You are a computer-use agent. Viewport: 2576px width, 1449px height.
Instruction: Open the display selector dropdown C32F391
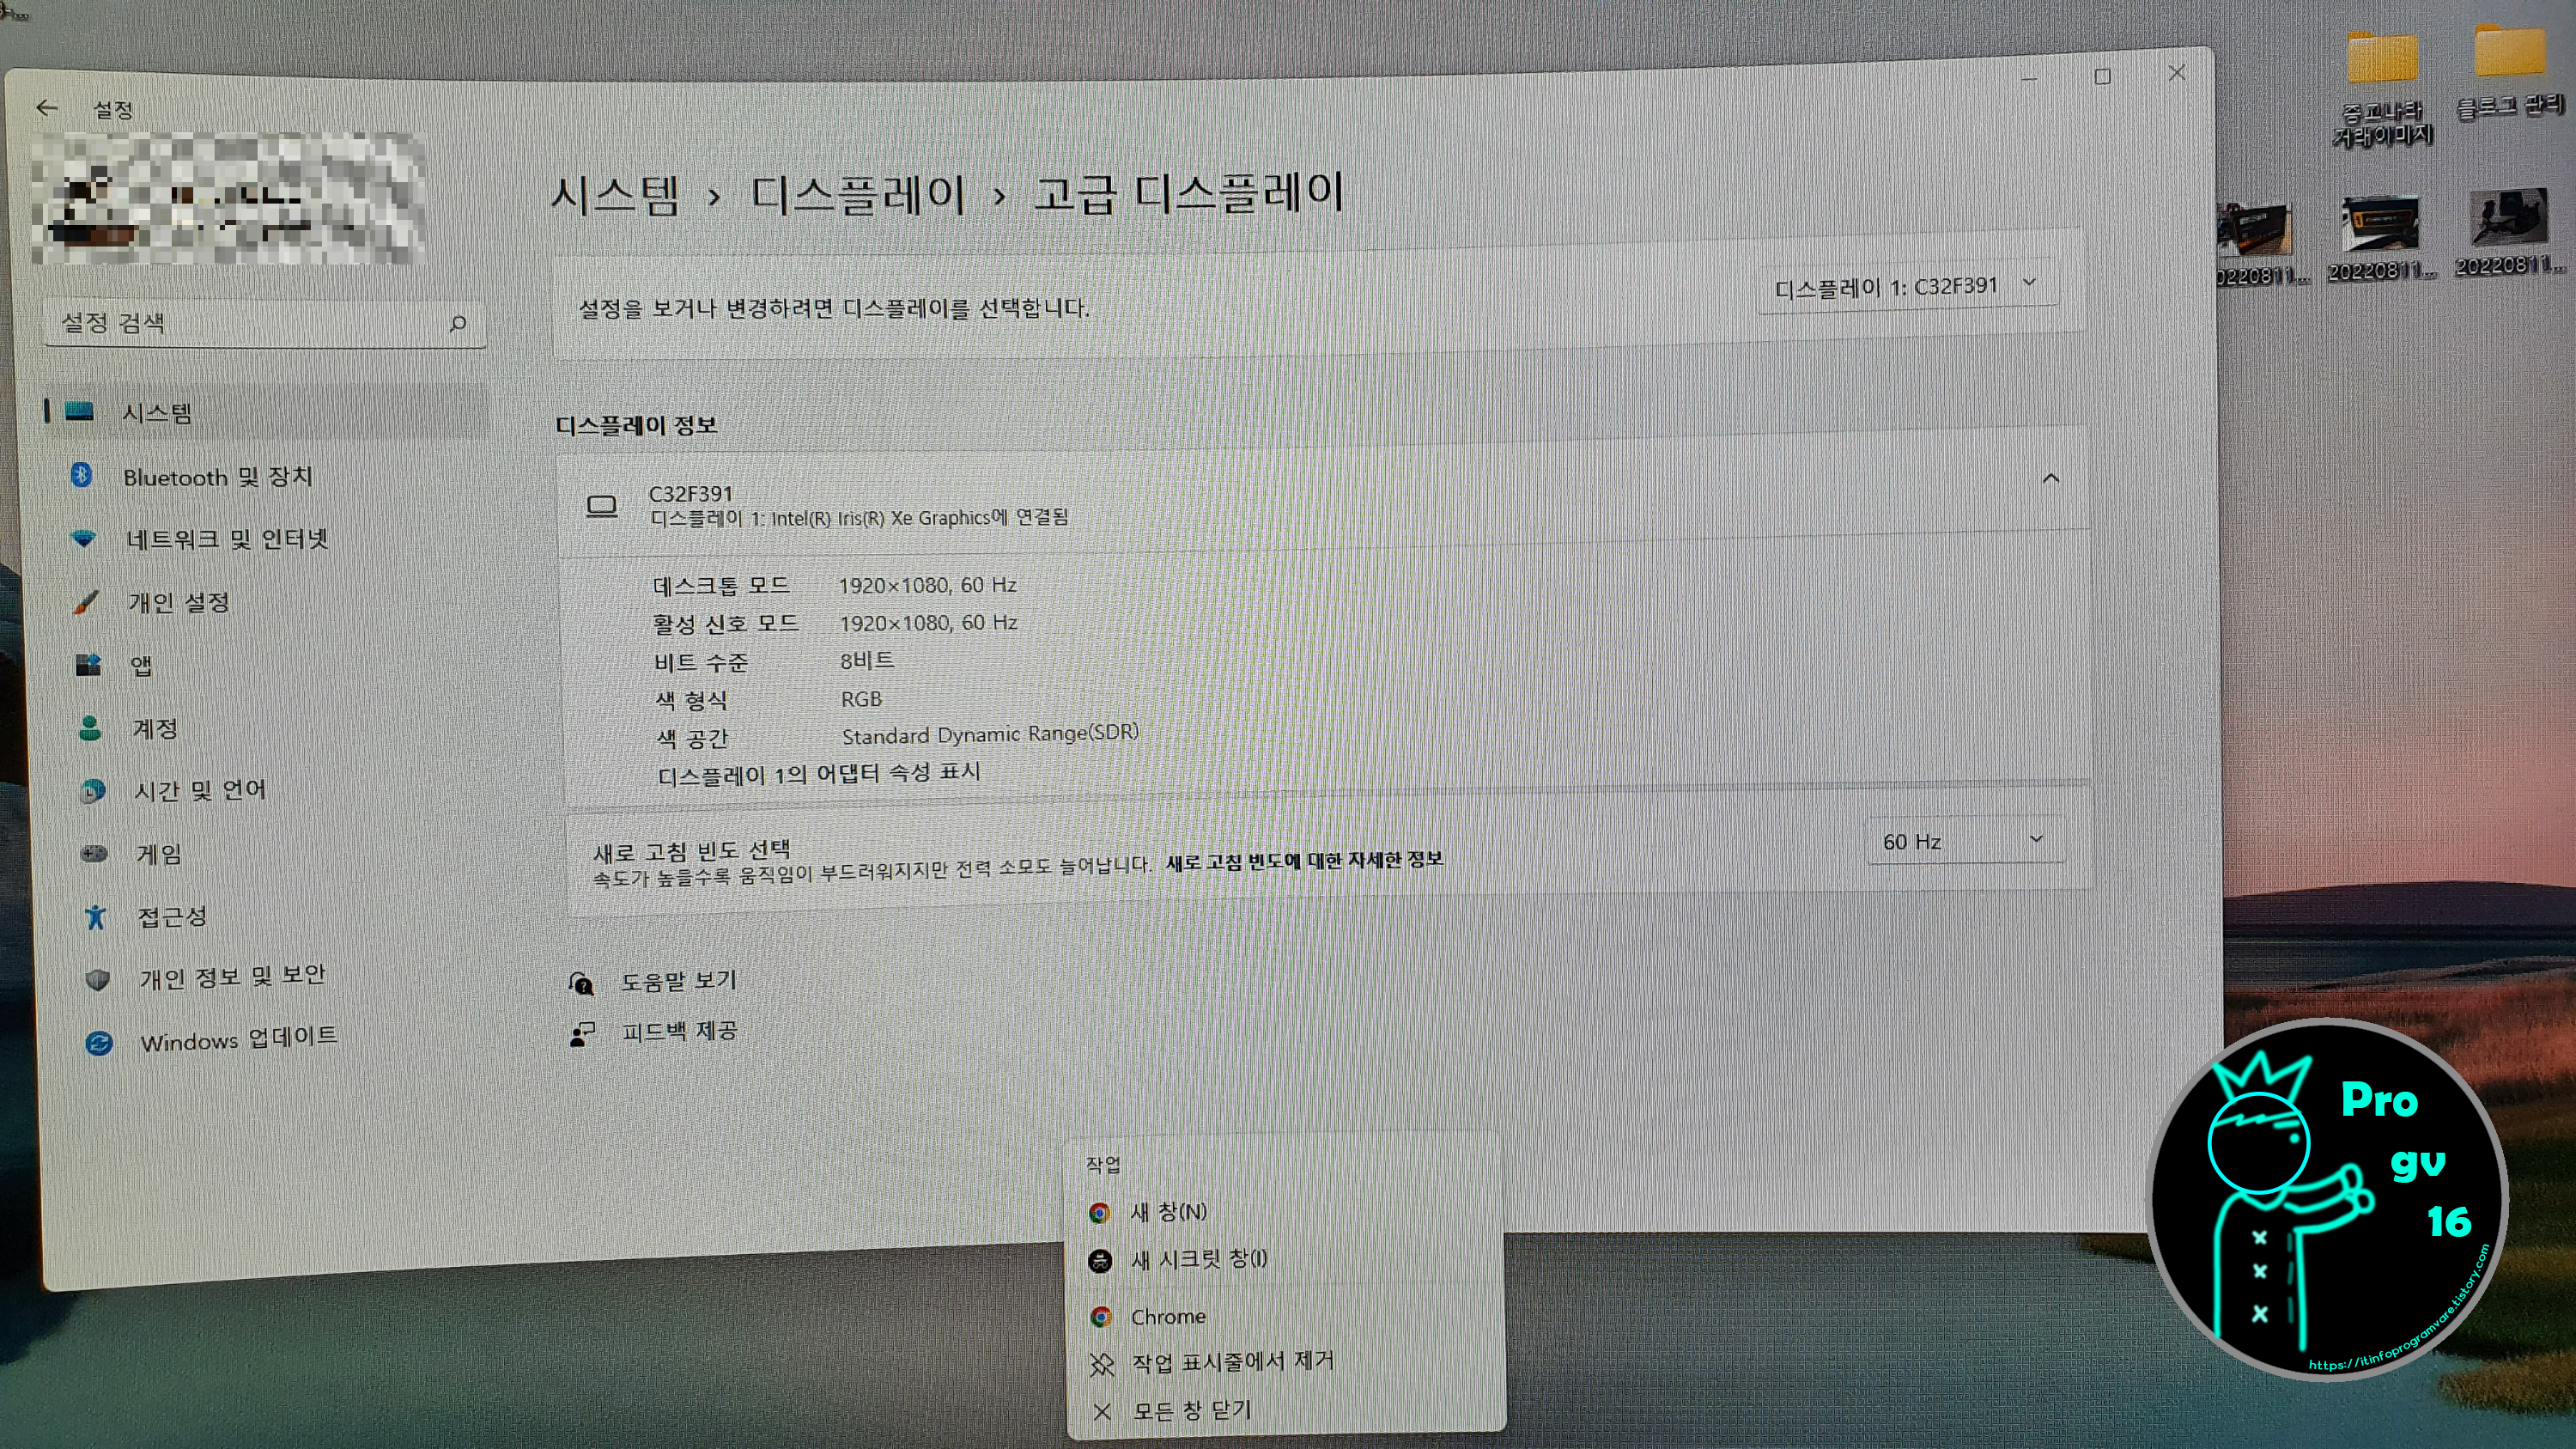tap(1905, 287)
